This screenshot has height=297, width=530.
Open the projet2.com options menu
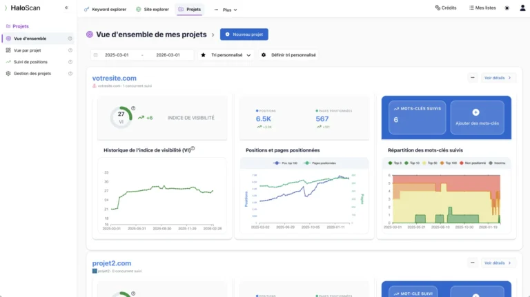tap(473, 263)
